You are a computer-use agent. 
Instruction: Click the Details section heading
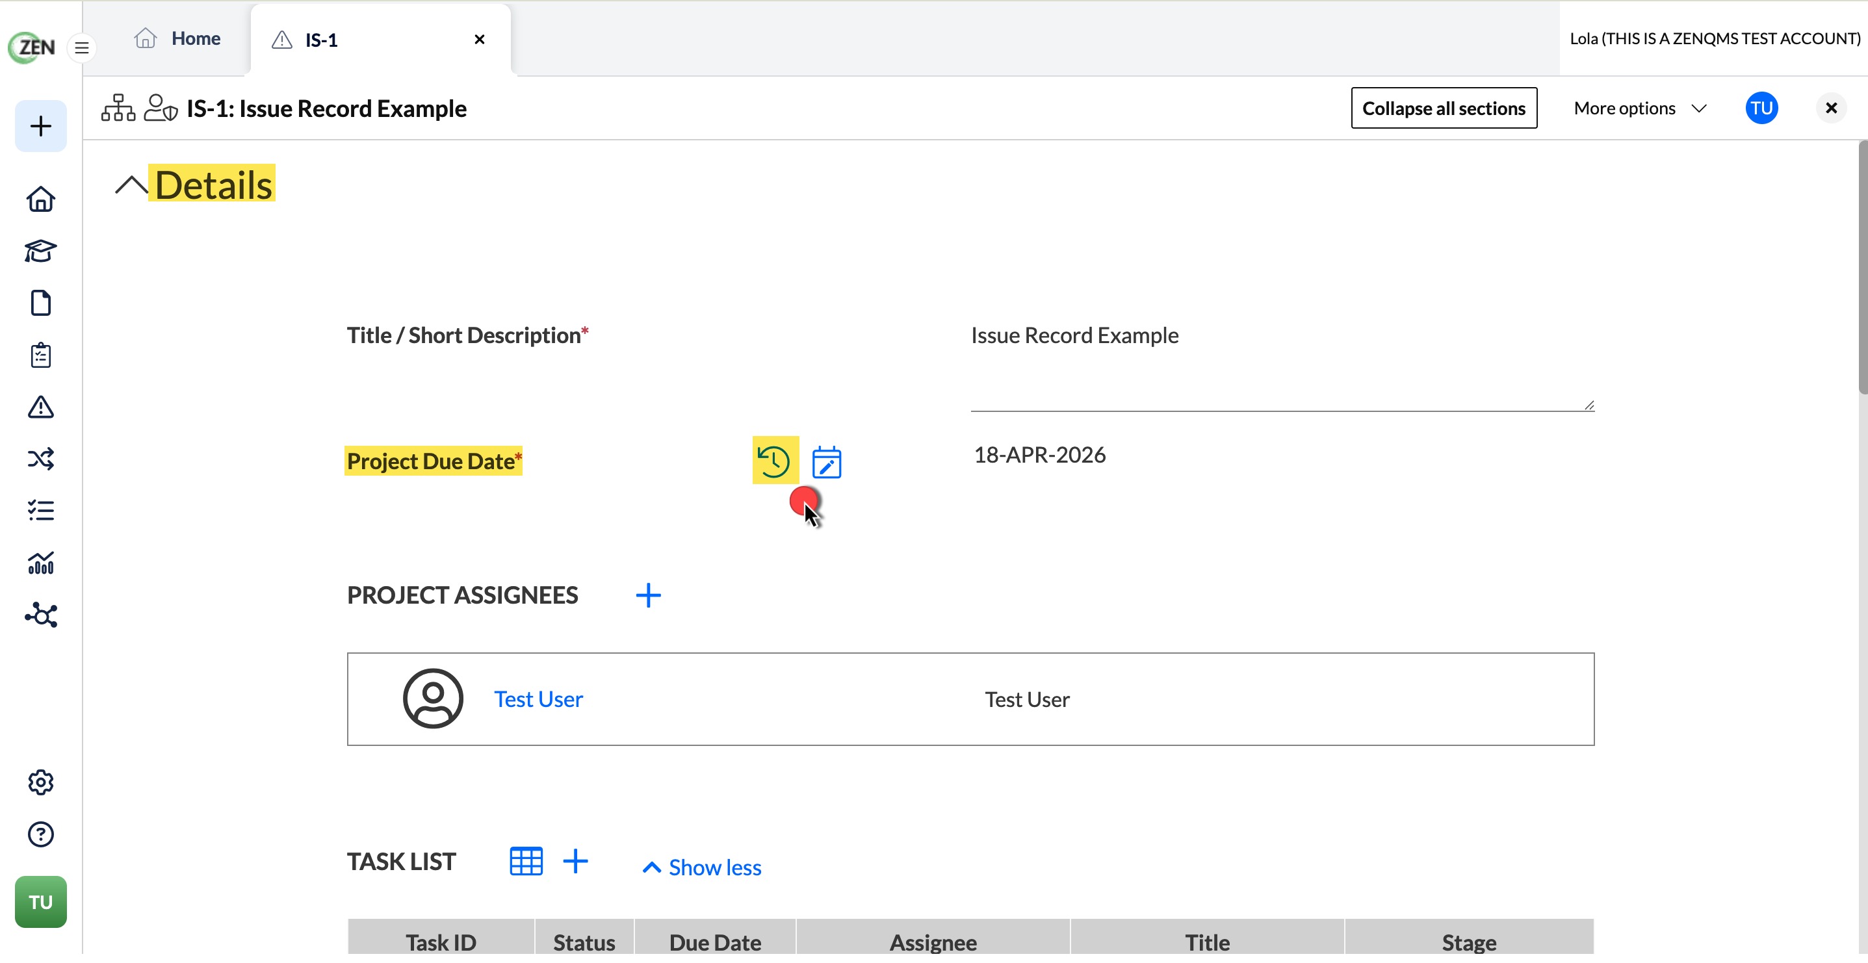(213, 184)
